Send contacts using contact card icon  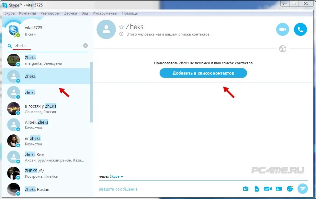click(x=279, y=189)
